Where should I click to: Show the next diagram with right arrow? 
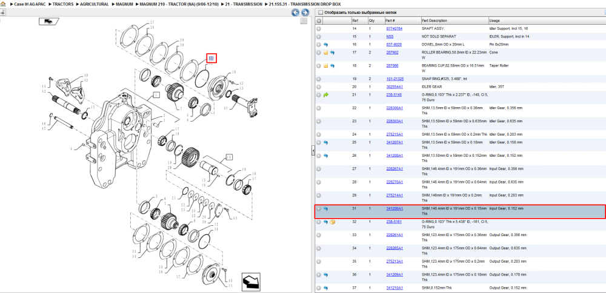pyautogui.click(x=305, y=12)
